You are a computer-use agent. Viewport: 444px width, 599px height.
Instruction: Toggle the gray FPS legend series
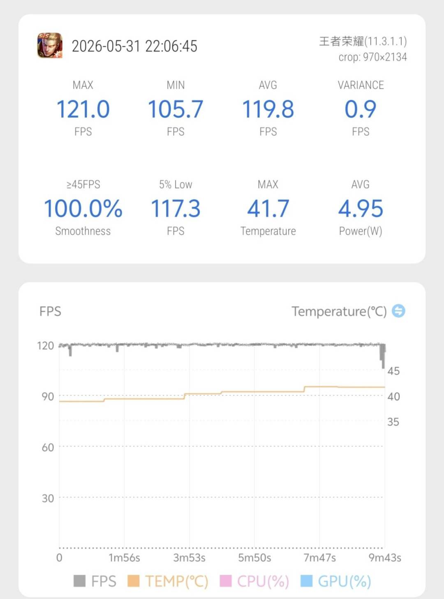(x=95, y=581)
